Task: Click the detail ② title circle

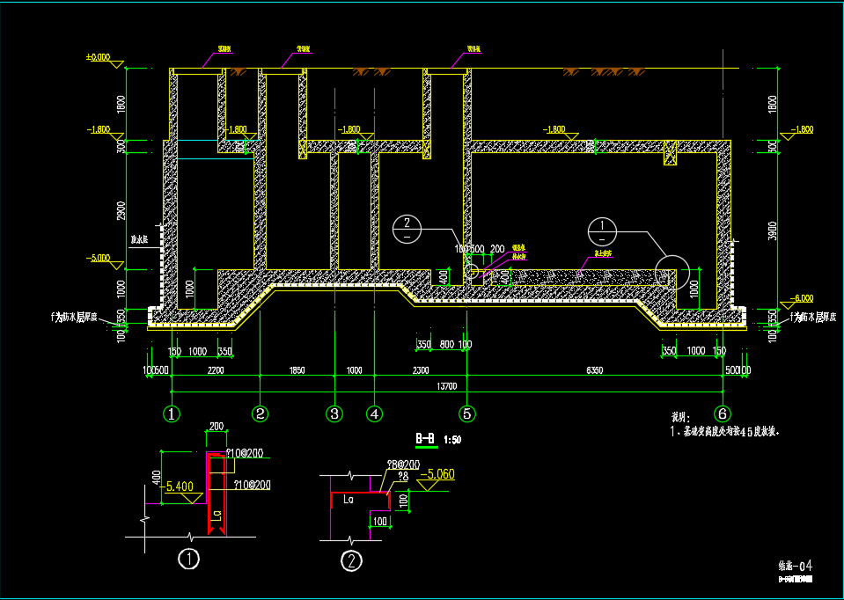Action: [x=351, y=561]
